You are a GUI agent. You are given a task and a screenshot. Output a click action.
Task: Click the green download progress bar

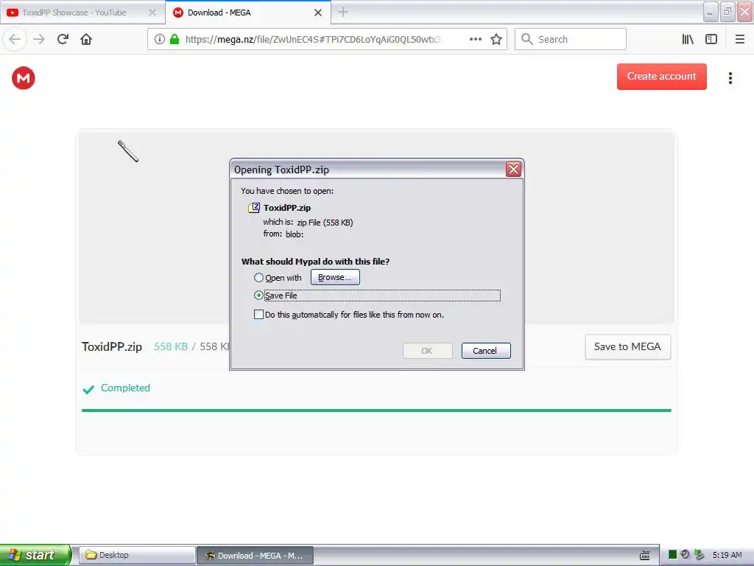tap(376, 410)
